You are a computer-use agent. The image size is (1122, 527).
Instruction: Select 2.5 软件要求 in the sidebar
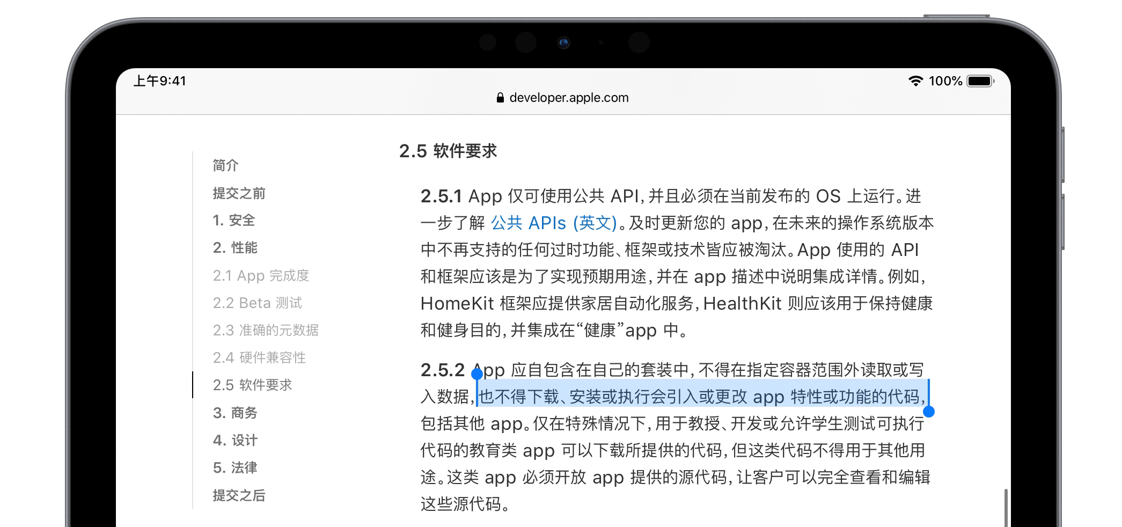252,385
